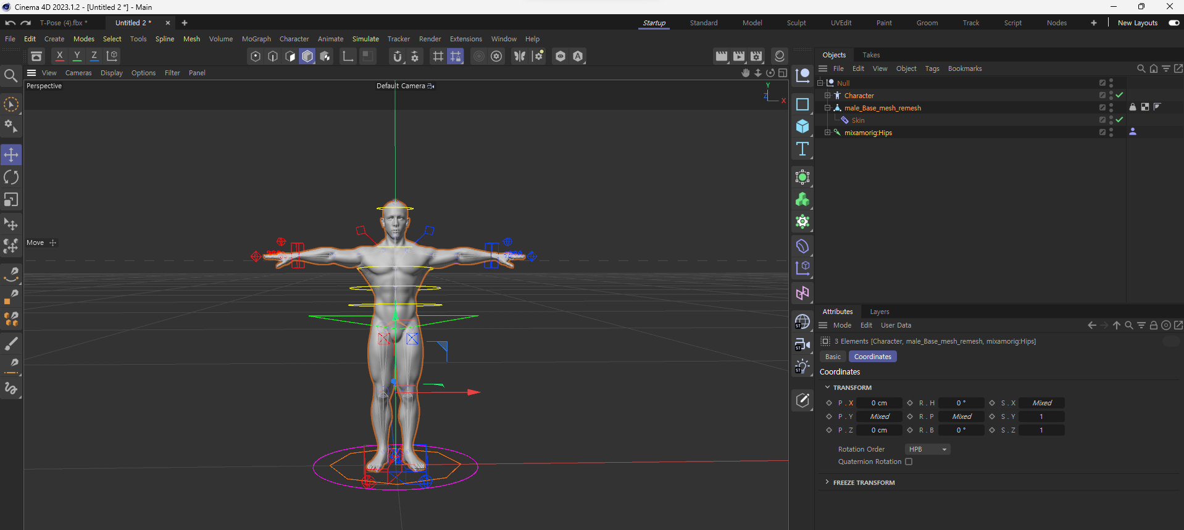Open the MoGraph menu

click(256, 39)
